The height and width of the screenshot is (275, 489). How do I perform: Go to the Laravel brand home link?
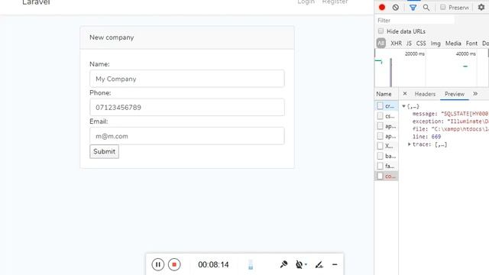coord(36,2)
